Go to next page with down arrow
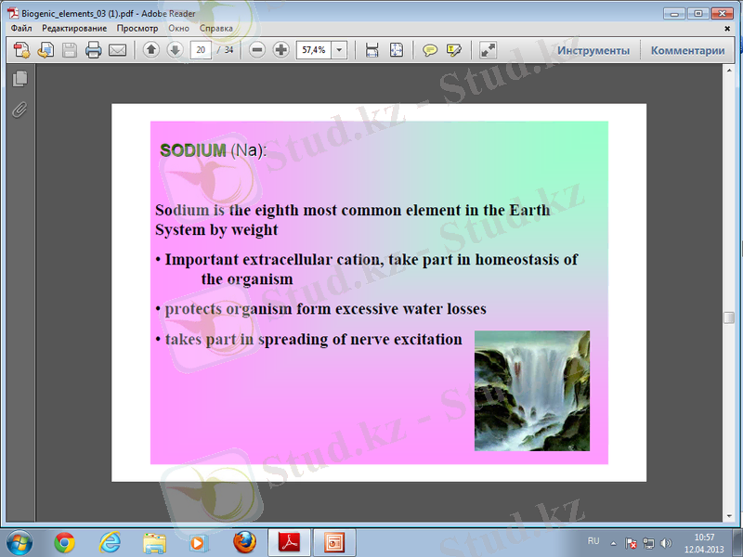 pyautogui.click(x=174, y=50)
